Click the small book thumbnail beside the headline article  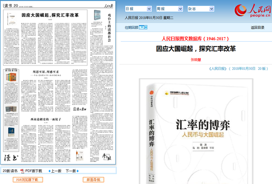point(11,19)
